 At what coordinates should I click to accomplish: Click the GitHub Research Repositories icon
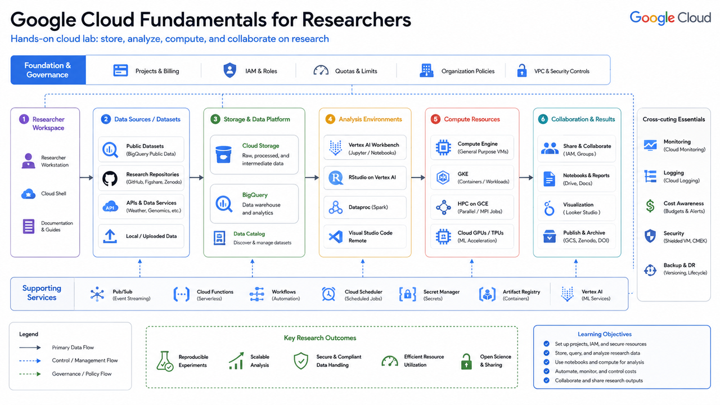110,178
